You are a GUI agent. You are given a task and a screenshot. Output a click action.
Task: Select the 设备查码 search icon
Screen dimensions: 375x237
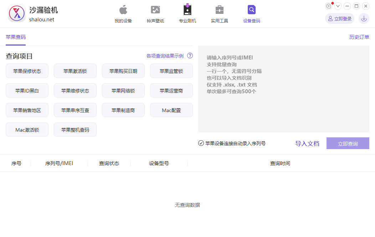pyautogui.click(x=252, y=10)
